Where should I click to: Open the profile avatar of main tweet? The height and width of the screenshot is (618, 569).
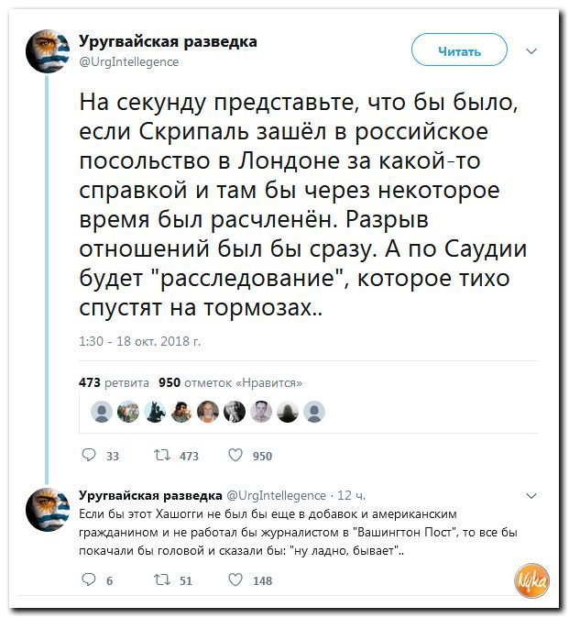point(48,51)
